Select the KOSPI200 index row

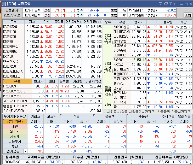(52, 37)
